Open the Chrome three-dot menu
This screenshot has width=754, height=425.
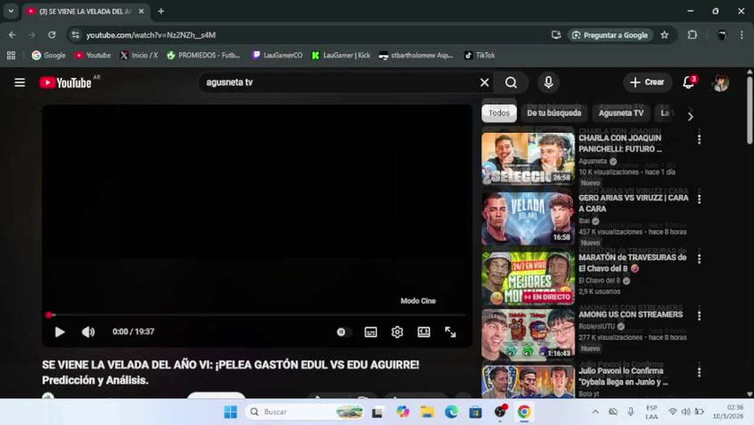pyautogui.click(x=742, y=35)
